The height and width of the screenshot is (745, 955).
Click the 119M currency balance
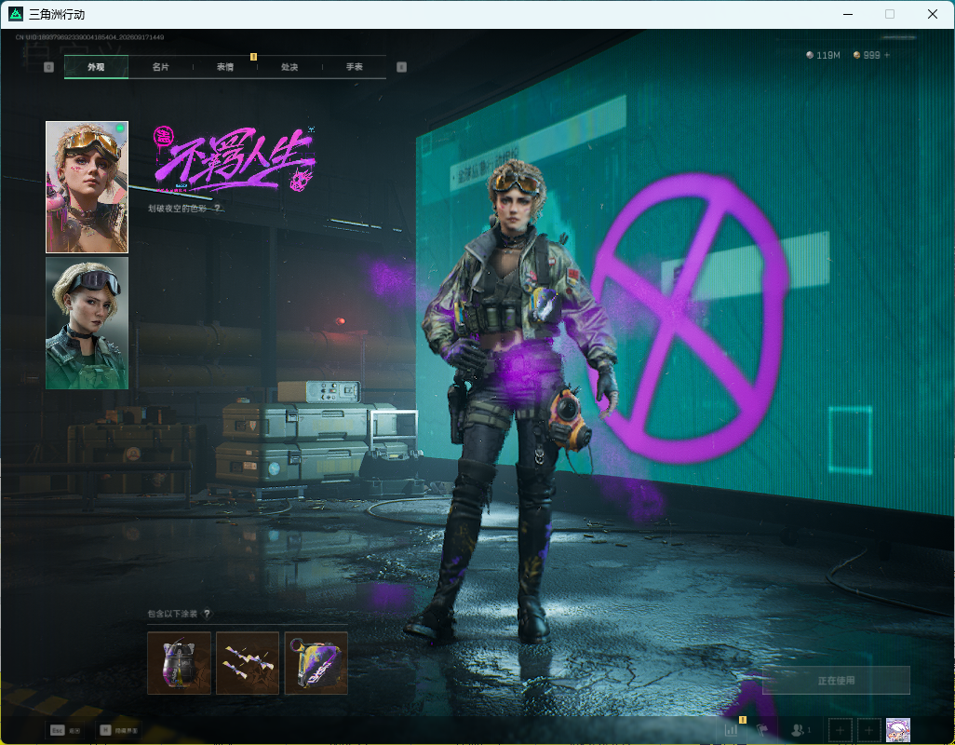coord(823,55)
